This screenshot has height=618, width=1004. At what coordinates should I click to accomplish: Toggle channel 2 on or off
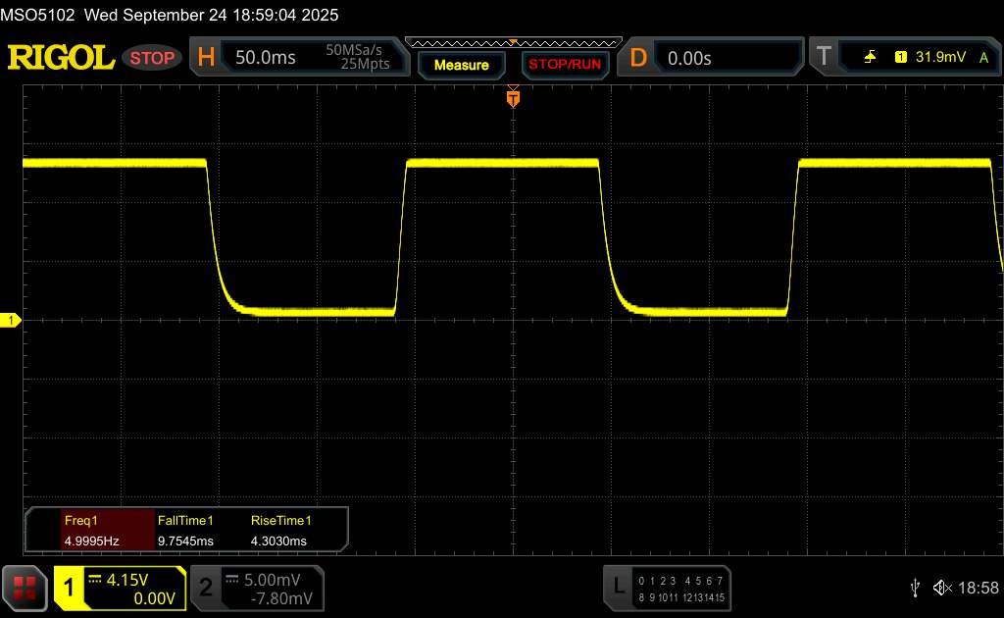pos(206,588)
